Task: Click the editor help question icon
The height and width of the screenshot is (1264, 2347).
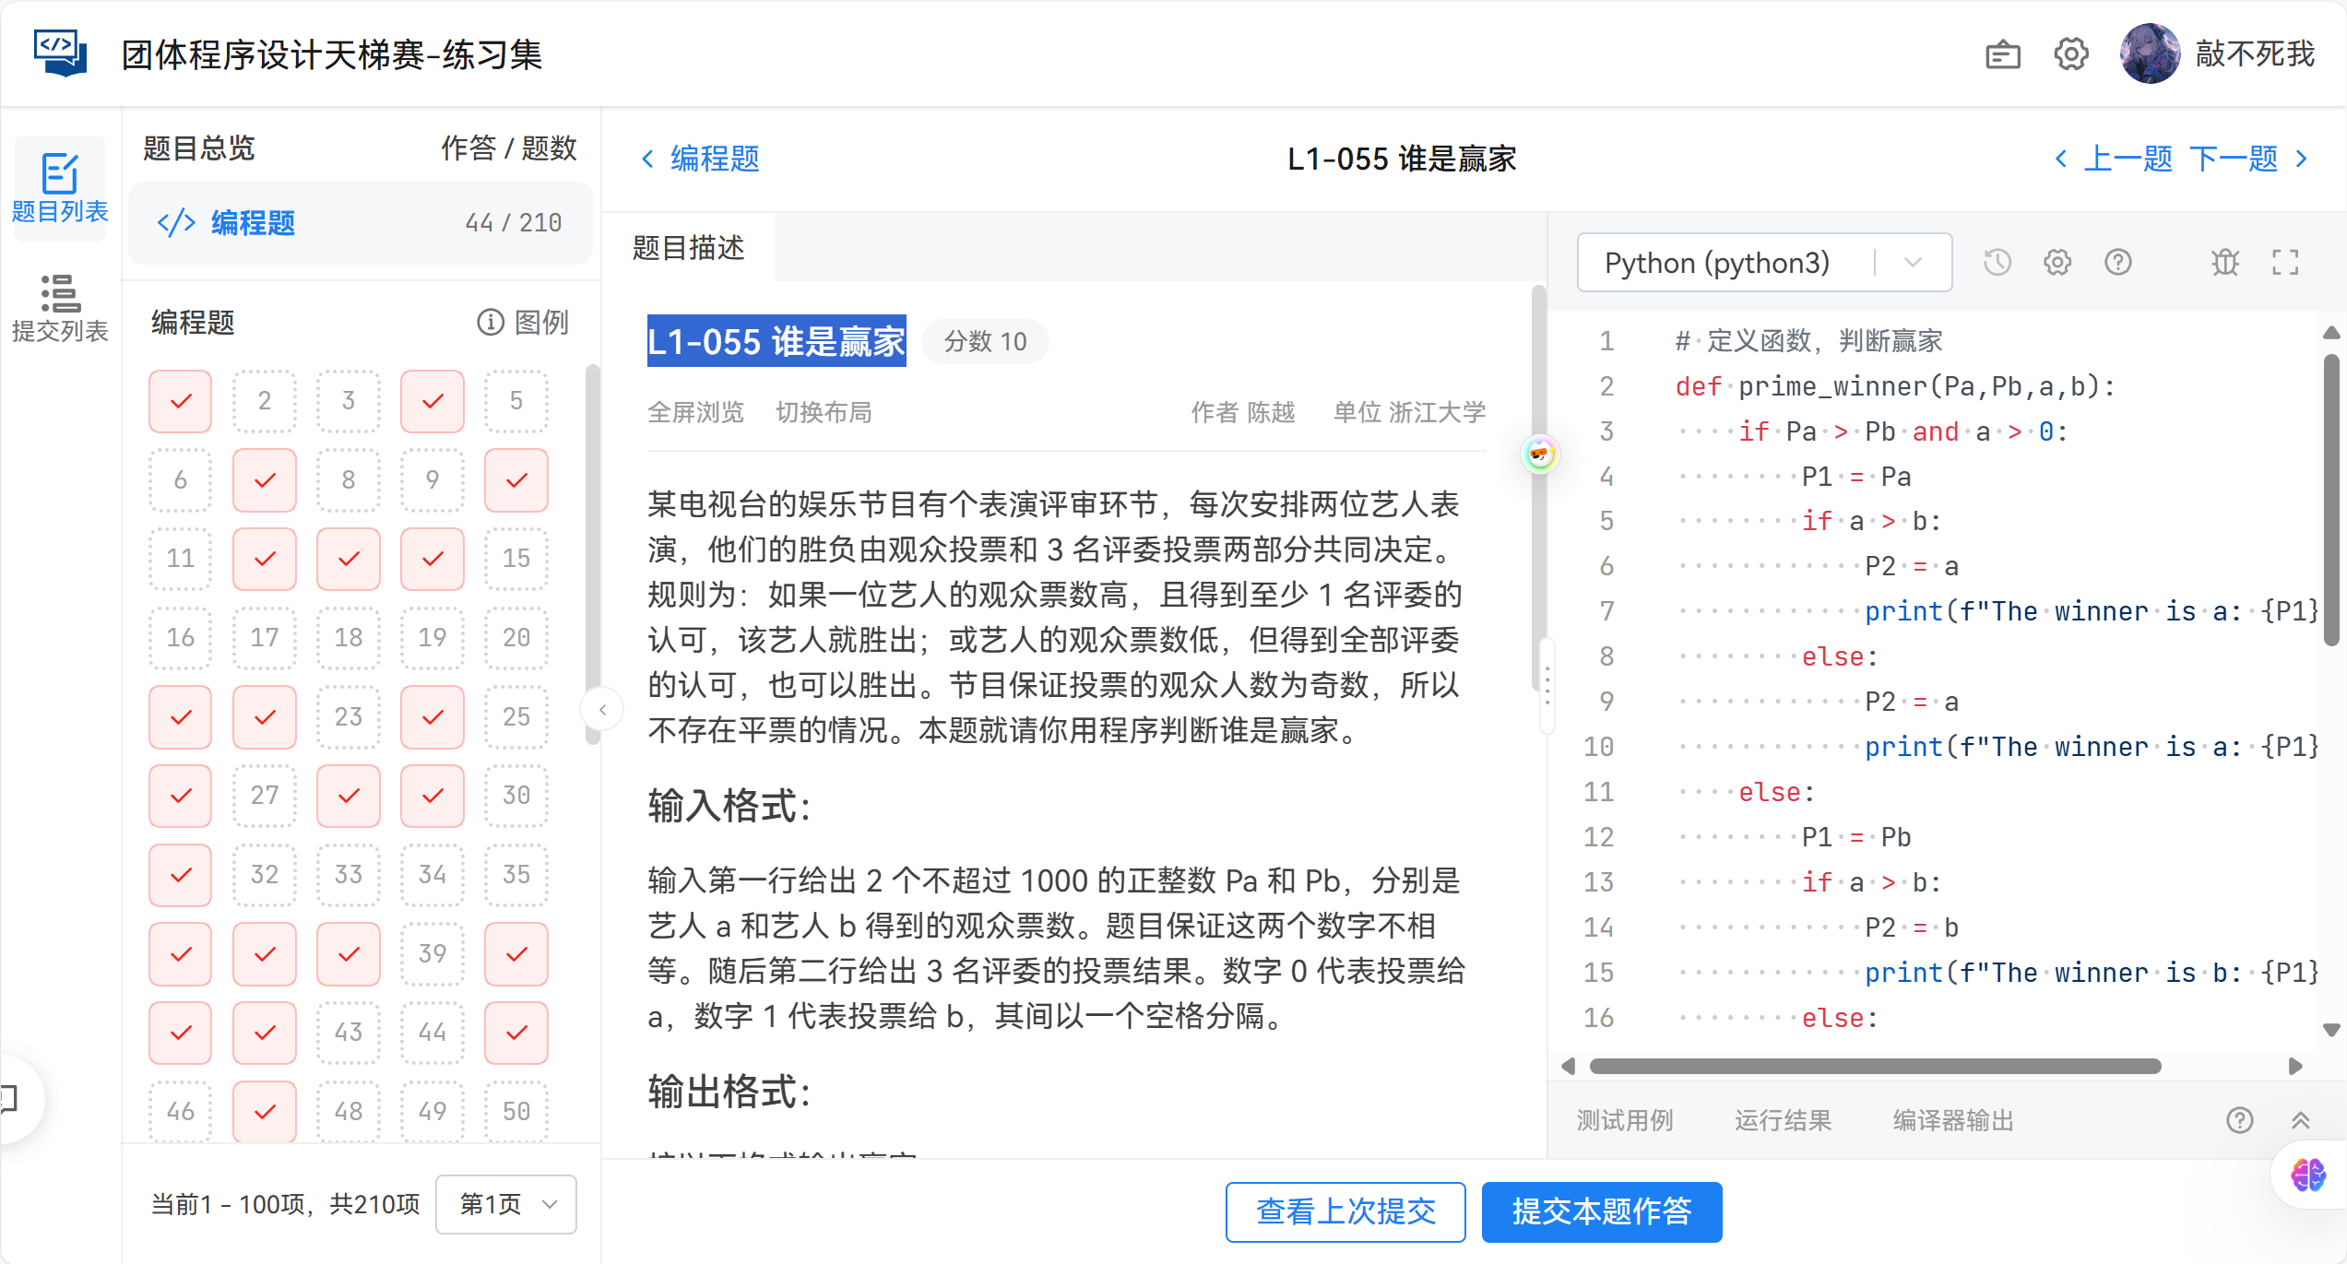Action: click(x=2118, y=263)
